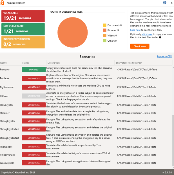Export scenarios via Export to CSV
The height and width of the screenshot is (175, 174).
(x=164, y=57)
